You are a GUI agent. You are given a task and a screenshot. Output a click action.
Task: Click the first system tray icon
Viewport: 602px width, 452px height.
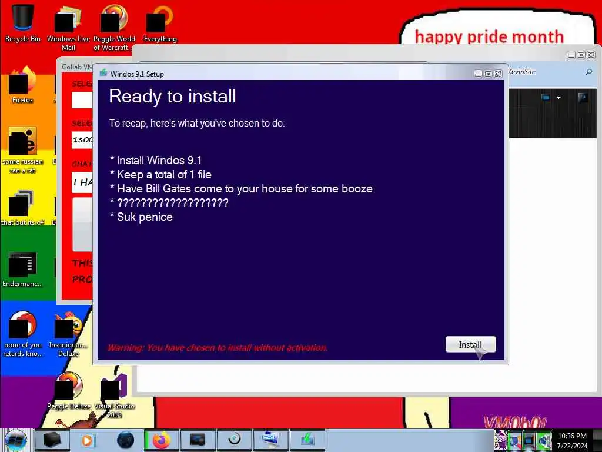point(500,440)
